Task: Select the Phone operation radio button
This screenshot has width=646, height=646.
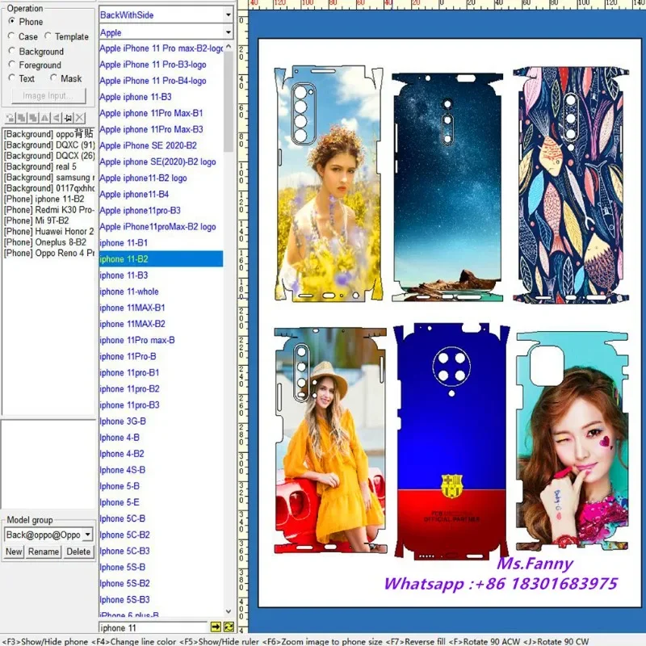Action: click(12, 21)
